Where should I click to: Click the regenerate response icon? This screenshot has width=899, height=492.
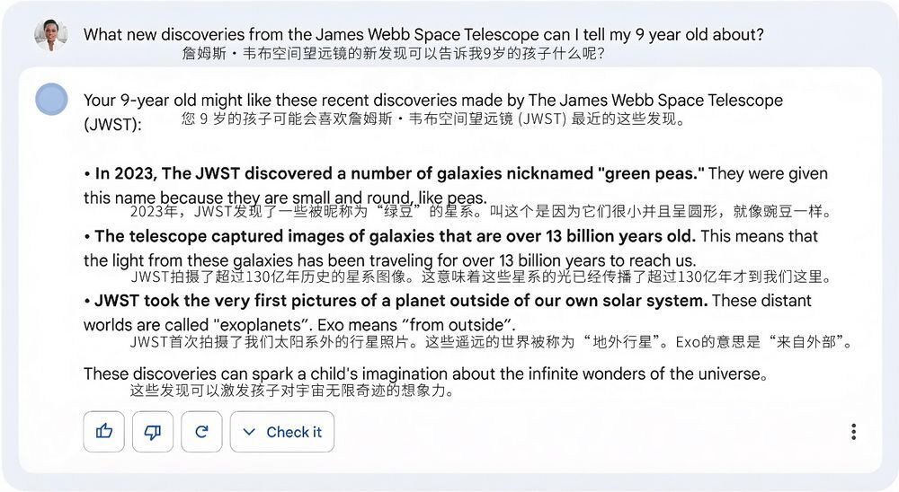201,432
